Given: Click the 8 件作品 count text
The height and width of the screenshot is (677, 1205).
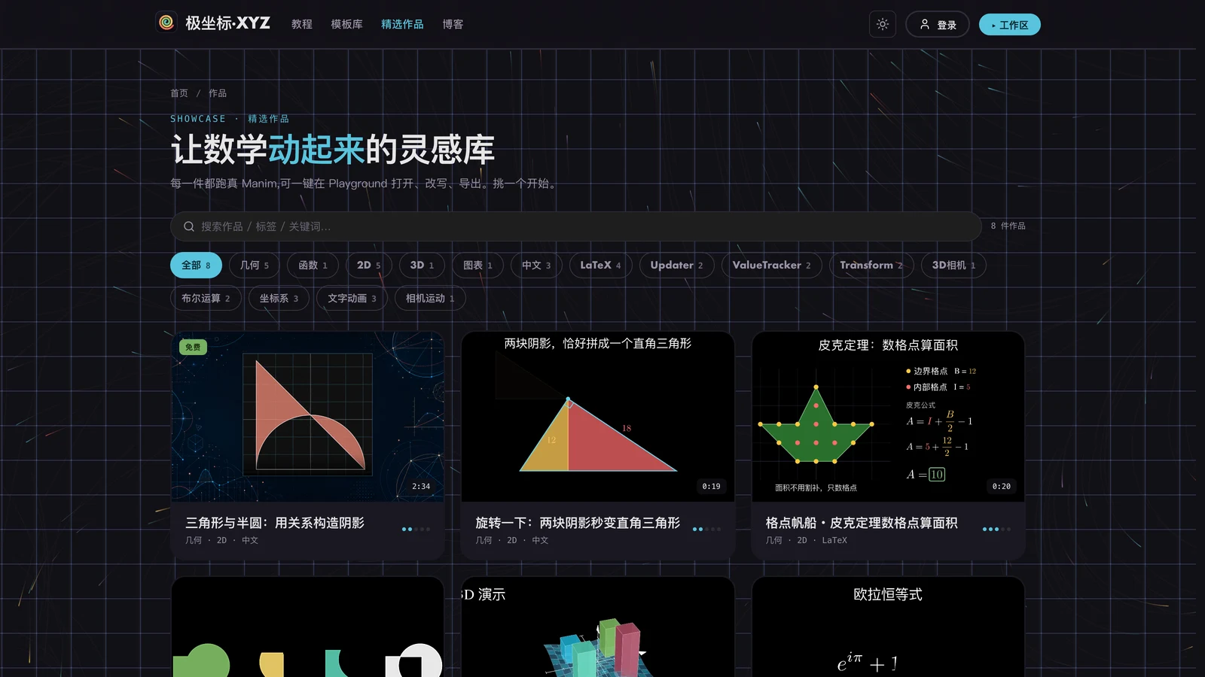Looking at the screenshot, I should click(1008, 226).
